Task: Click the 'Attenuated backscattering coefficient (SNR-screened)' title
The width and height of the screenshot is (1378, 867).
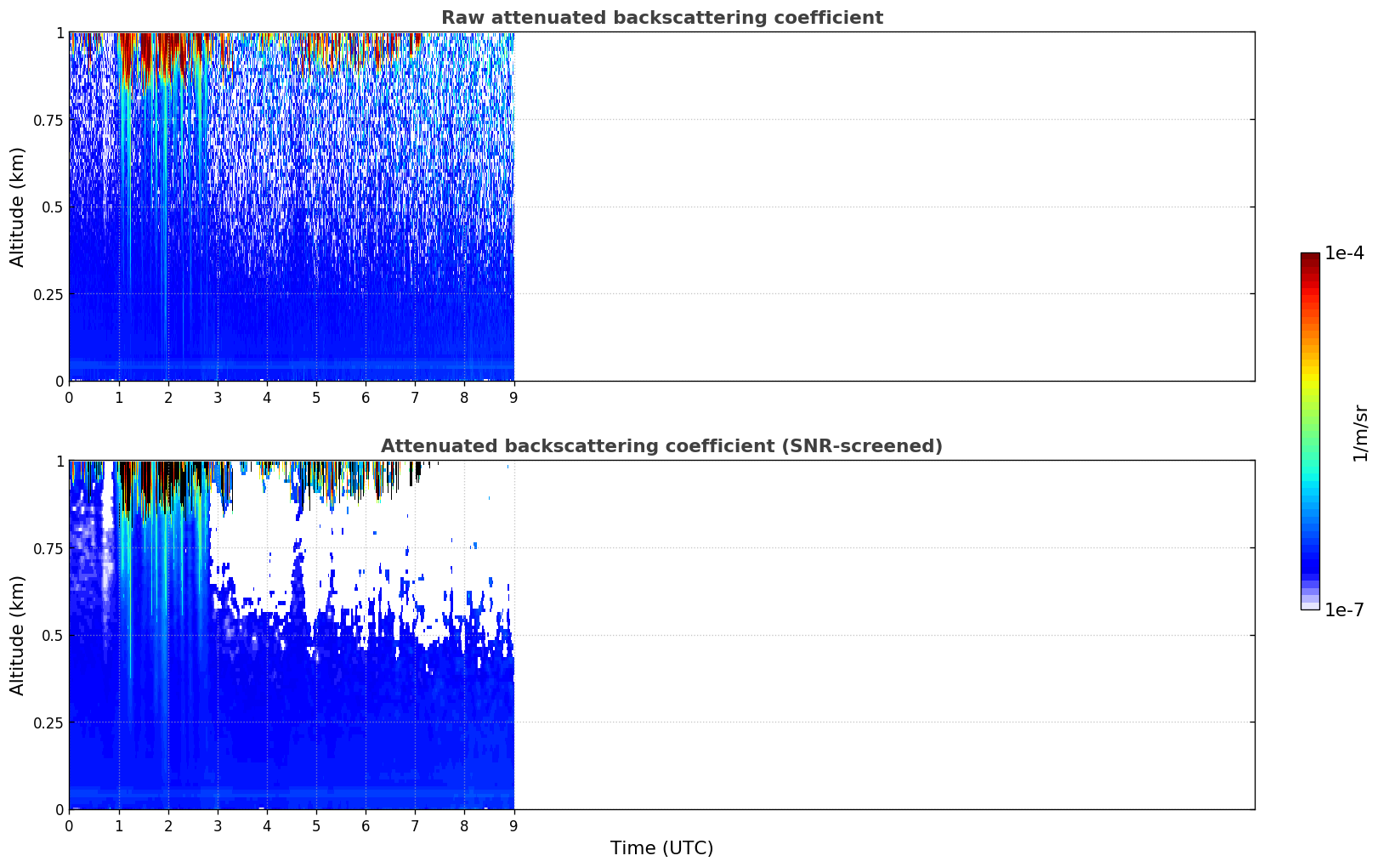Action: [x=661, y=446]
